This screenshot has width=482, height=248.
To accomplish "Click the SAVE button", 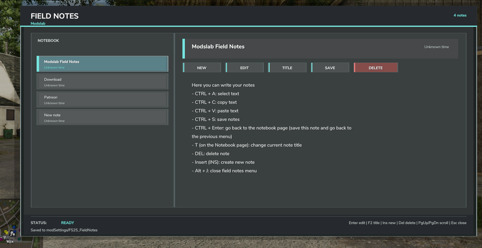I will coord(330,67).
